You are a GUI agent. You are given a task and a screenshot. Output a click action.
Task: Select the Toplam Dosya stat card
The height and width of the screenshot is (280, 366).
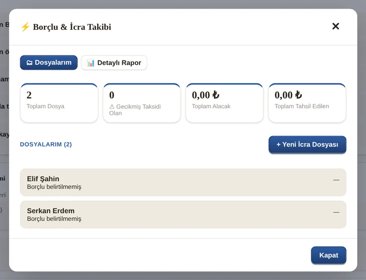59,103
